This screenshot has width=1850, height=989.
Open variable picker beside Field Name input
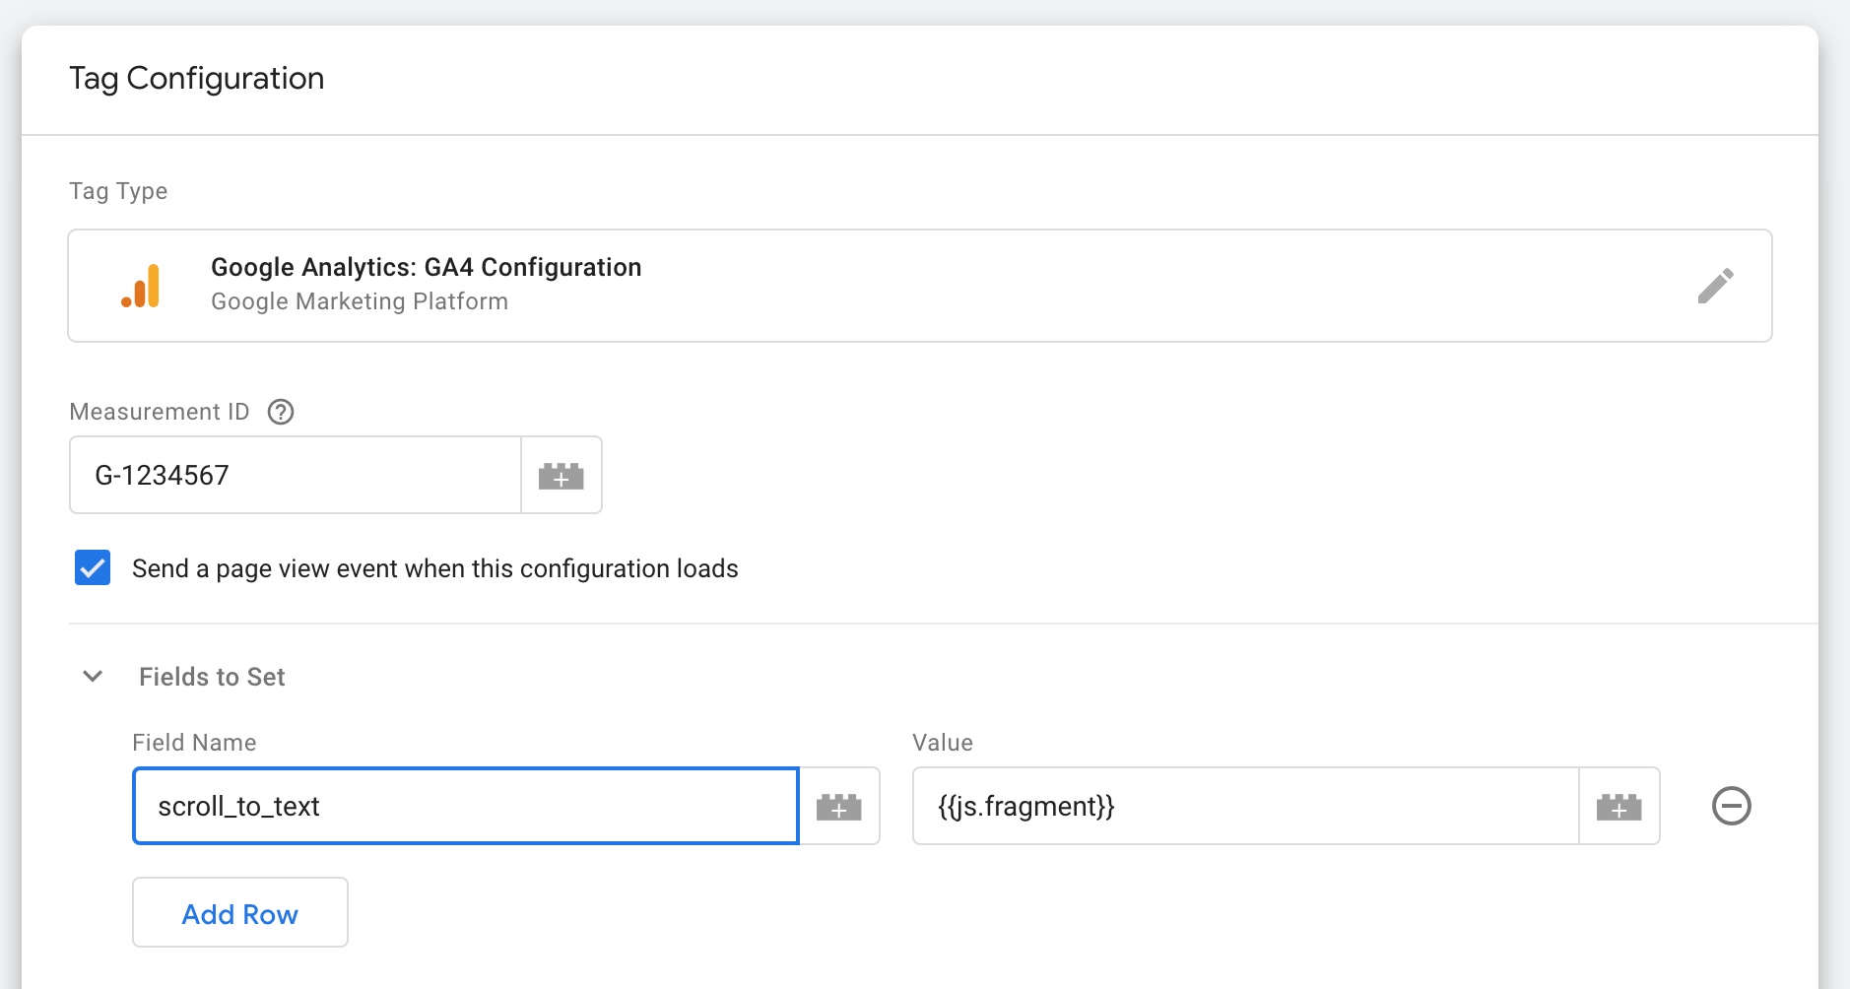tap(838, 807)
